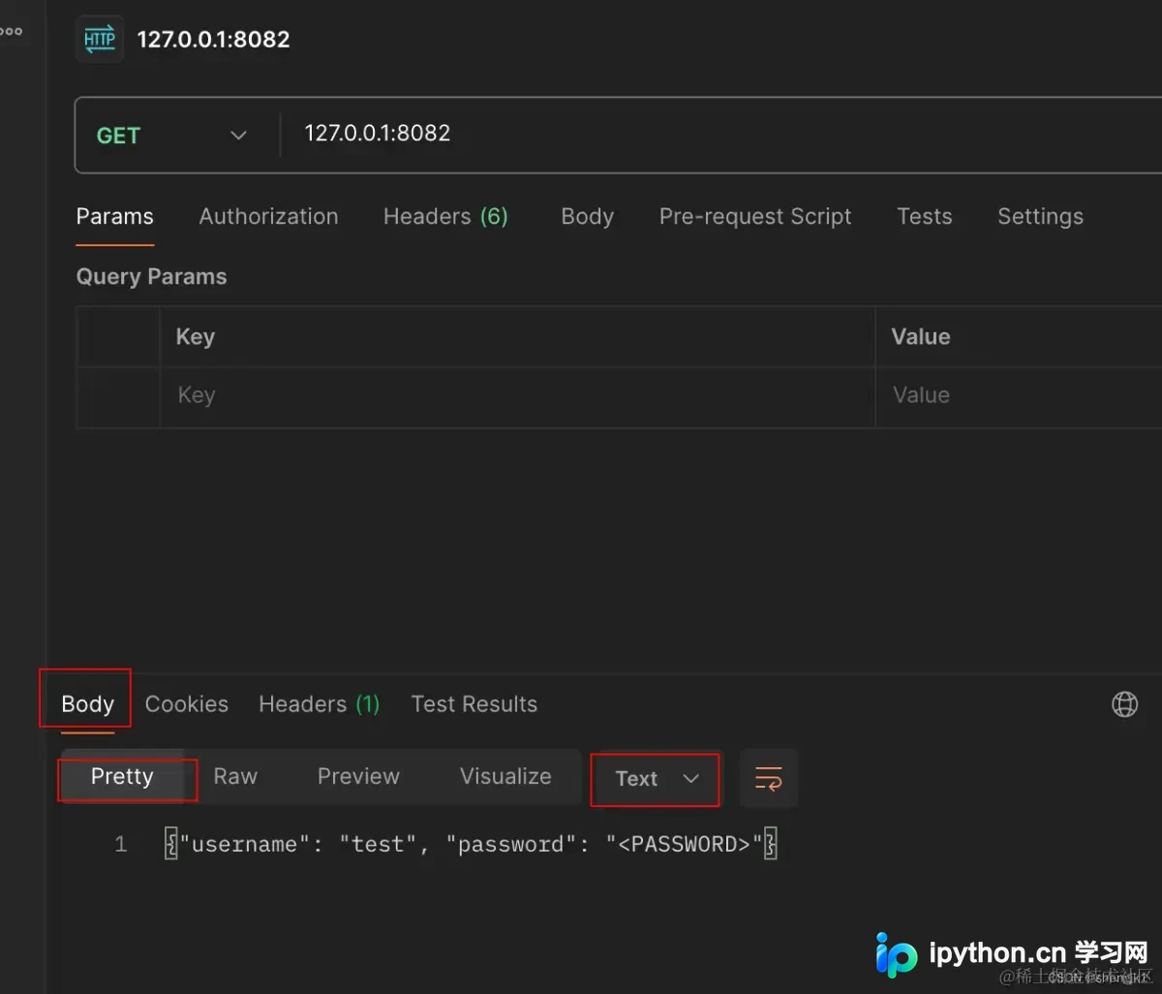Select the response Body tab
The width and height of the screenshot is (1162, 994).
click(87, 704)
